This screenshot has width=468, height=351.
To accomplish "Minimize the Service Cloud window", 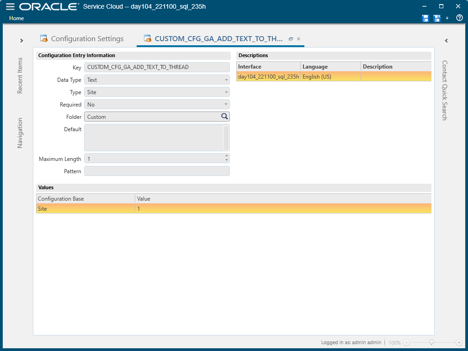I will pos(424,6).
